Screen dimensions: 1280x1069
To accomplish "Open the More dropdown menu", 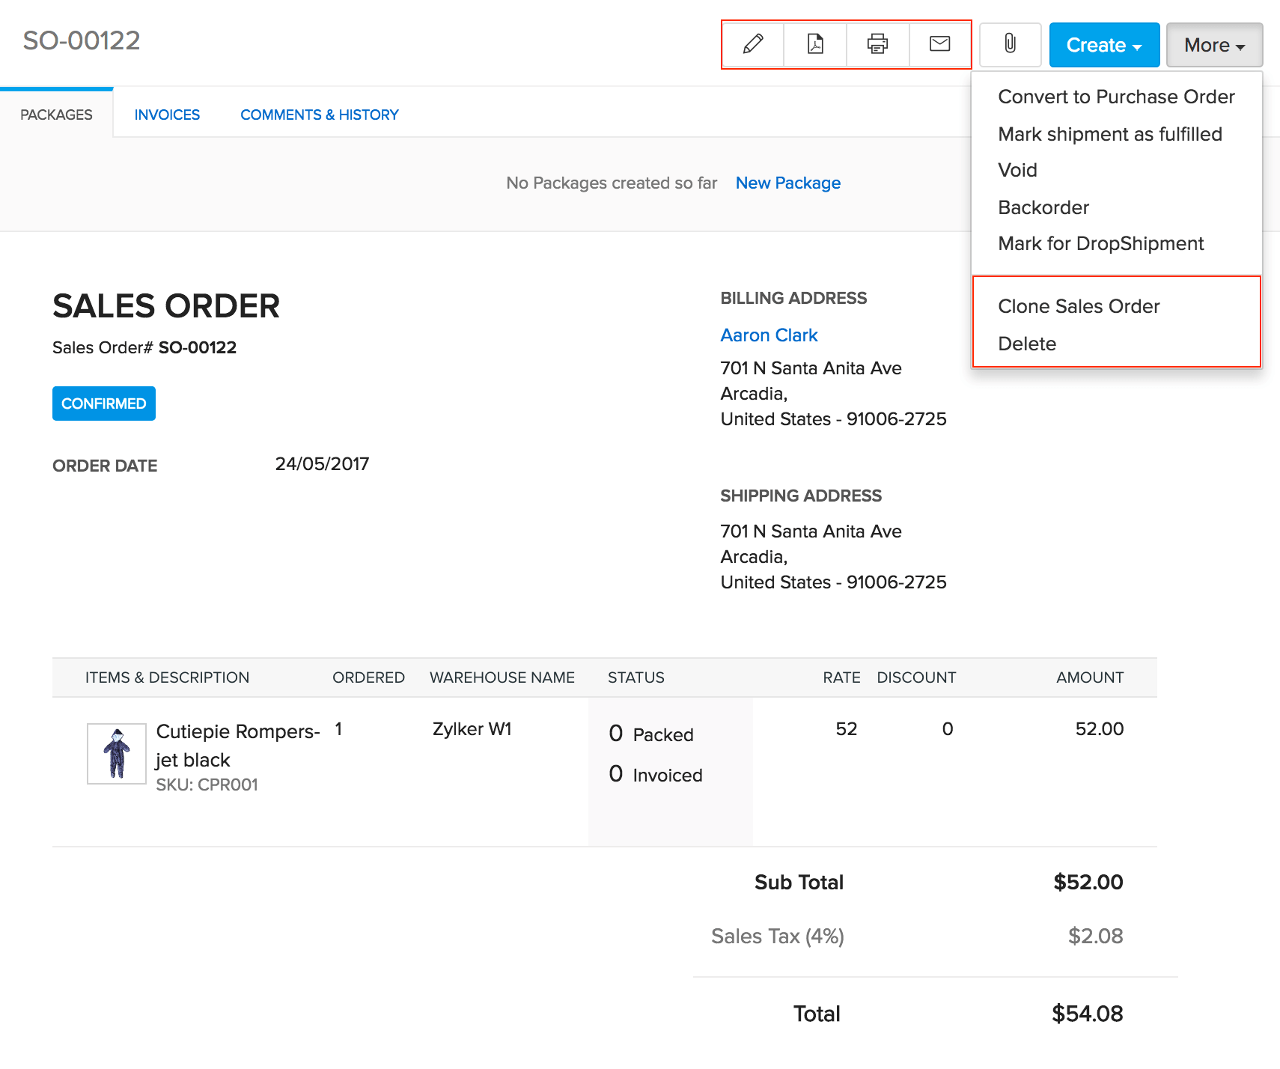I will [1213, 45].
